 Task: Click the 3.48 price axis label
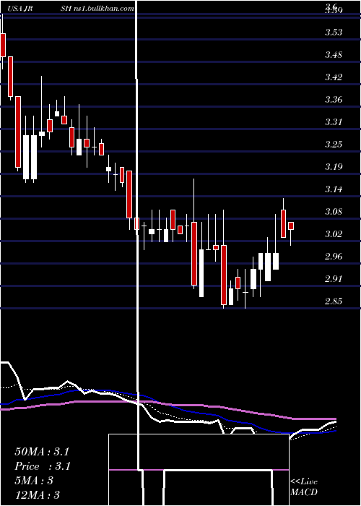[x=334, y=55]
